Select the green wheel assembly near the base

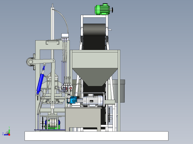coord(52,124)
